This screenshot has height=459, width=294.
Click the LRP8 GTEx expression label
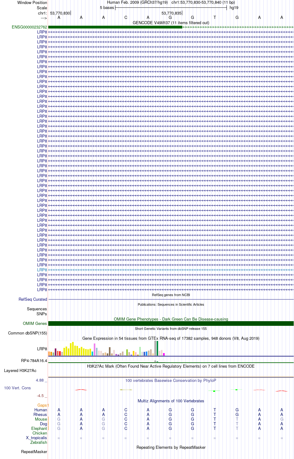pos(42,349)
